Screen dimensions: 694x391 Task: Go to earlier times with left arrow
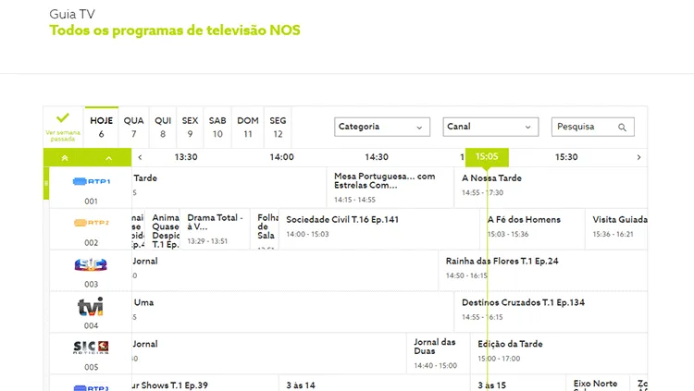(x=140, y=157)
